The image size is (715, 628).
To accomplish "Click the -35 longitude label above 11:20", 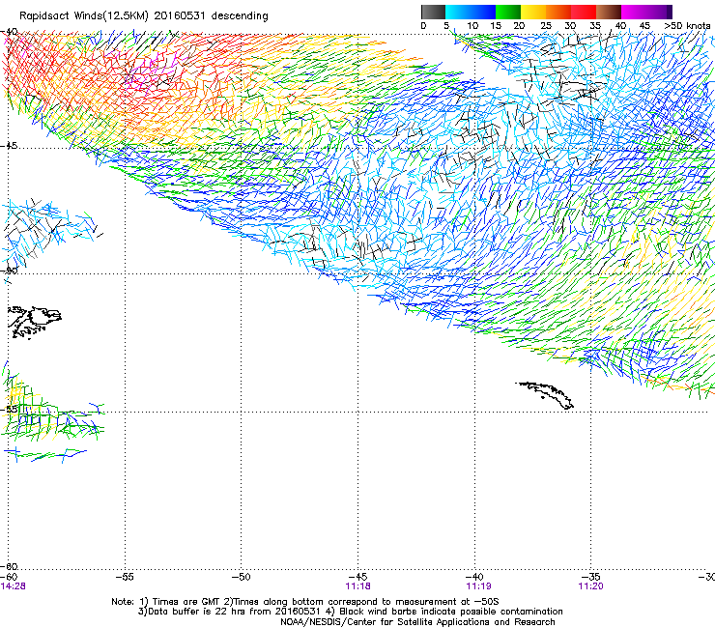I will tap(591, 577).
